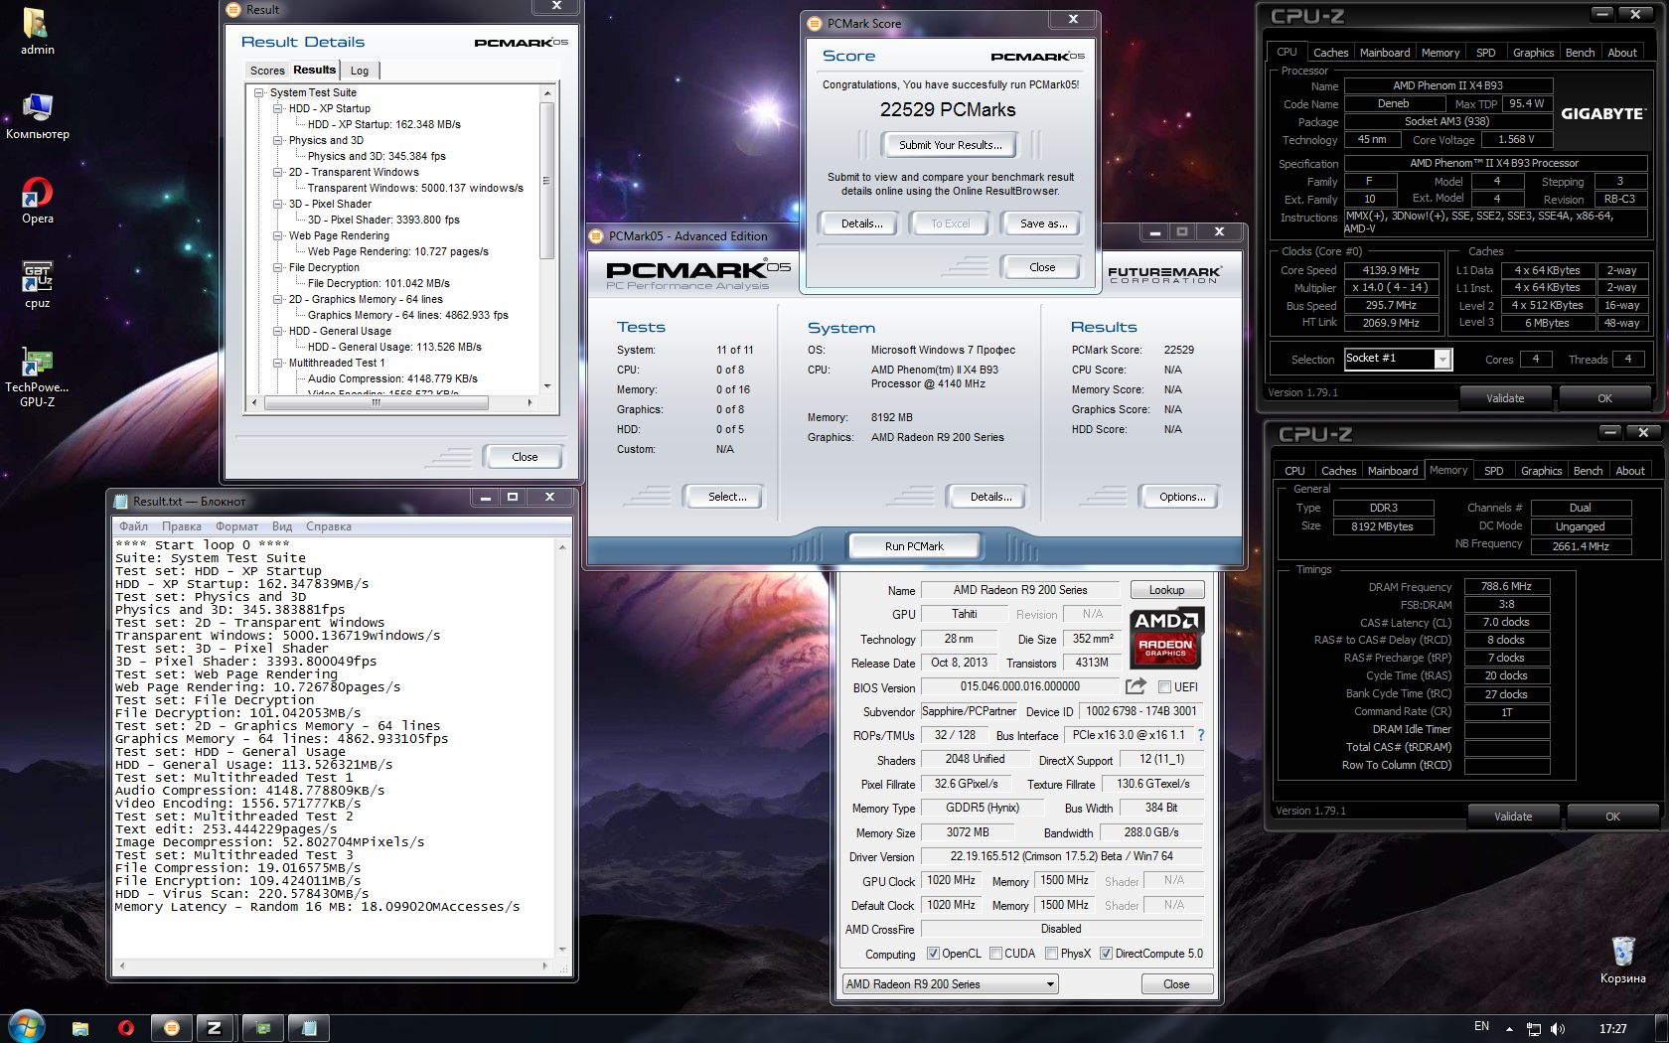Click the network tray icon
1669x1043 pixels.
(1534, 1029)
